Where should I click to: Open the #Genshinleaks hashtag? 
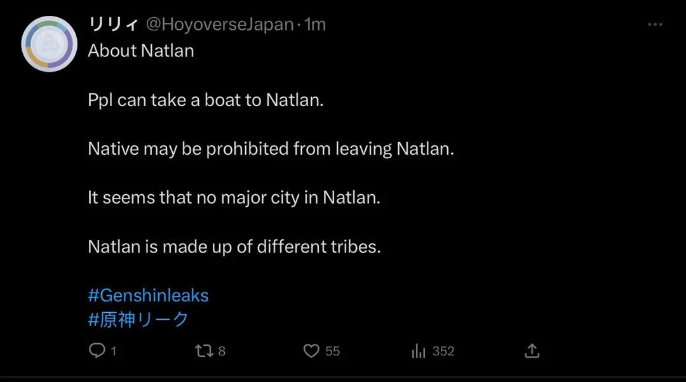click(148, 295)
